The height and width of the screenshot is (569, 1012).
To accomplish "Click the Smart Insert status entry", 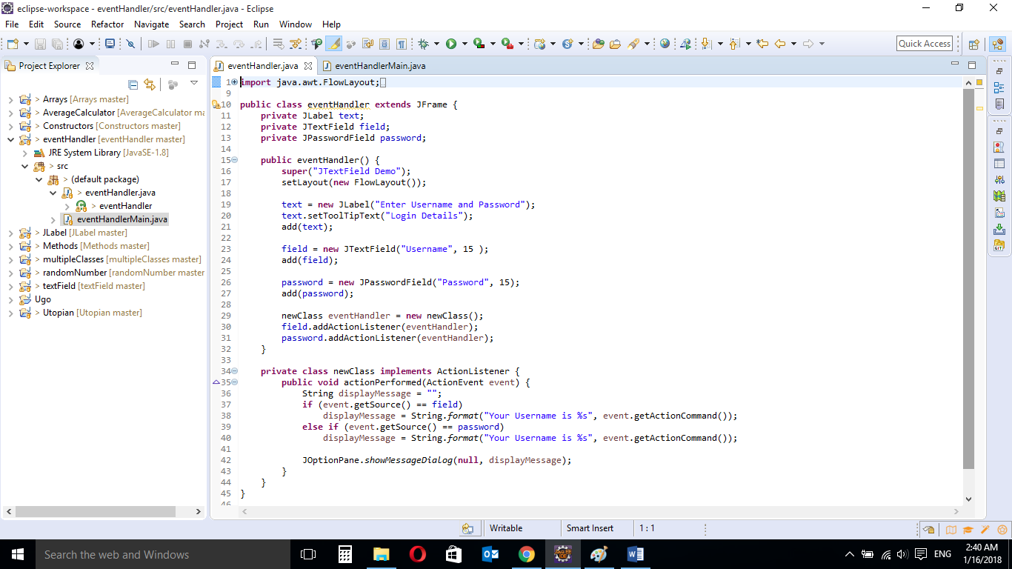I will pos(590,528).
